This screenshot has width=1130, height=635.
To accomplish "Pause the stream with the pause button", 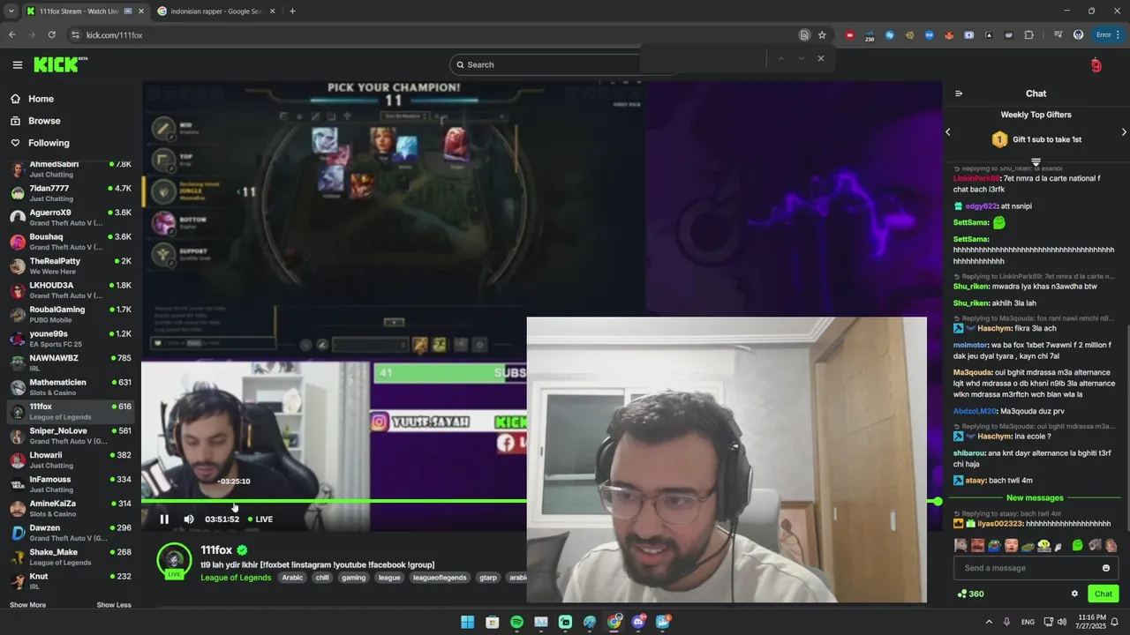I will pyautogui.click(x=164, y=519).
